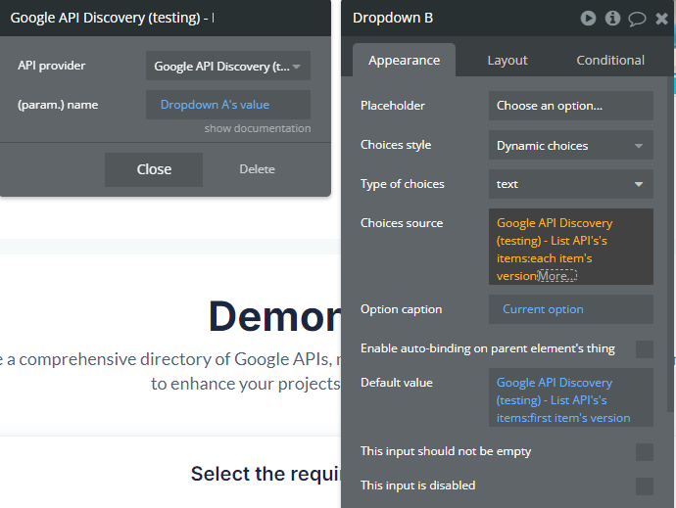676x508 pixels.
Task: Click the 'Current option' caption field
Action: (x=570, y=309)
